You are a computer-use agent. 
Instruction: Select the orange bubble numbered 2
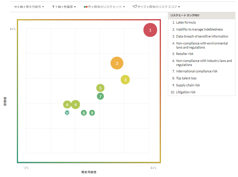[117, 63]
